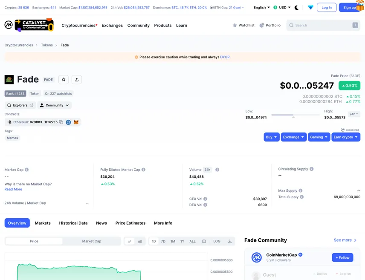Open the Gaming dropdown

319,137
